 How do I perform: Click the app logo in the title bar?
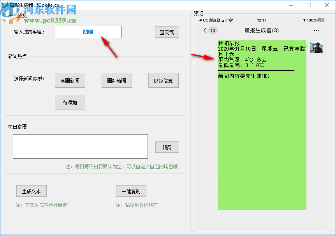[x=5, y=5]
